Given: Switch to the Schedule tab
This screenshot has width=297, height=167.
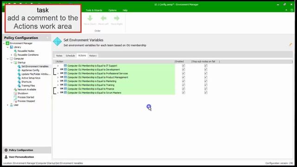Looking at the screenshot, I should [70, 56].
